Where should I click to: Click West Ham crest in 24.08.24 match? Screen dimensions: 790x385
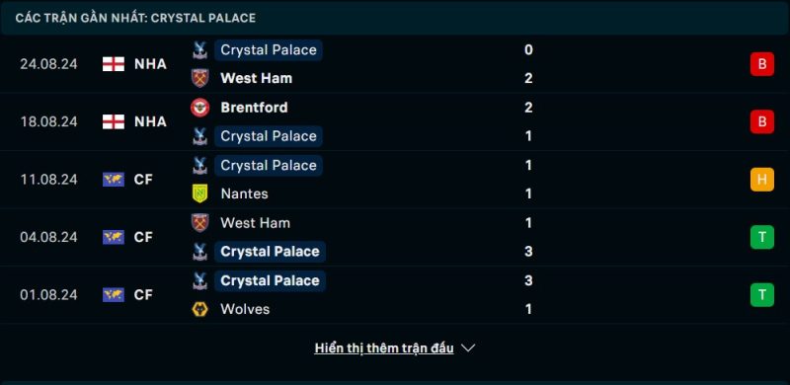pyautogui.click(x=200, y=78)
